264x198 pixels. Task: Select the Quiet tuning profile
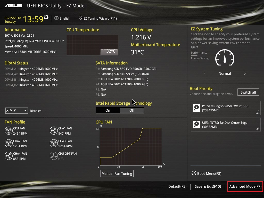point(194,47)
